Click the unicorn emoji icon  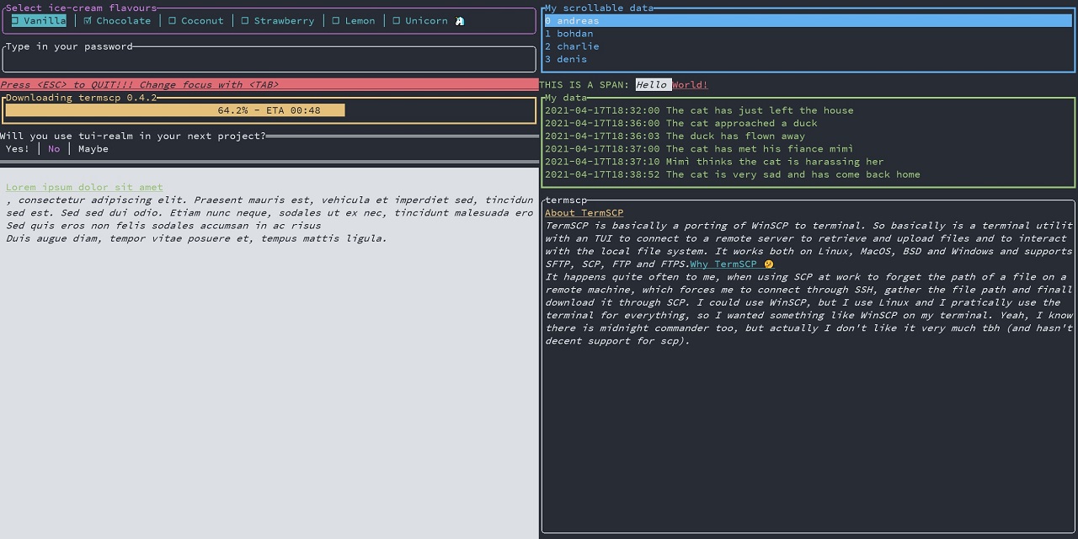460,21
